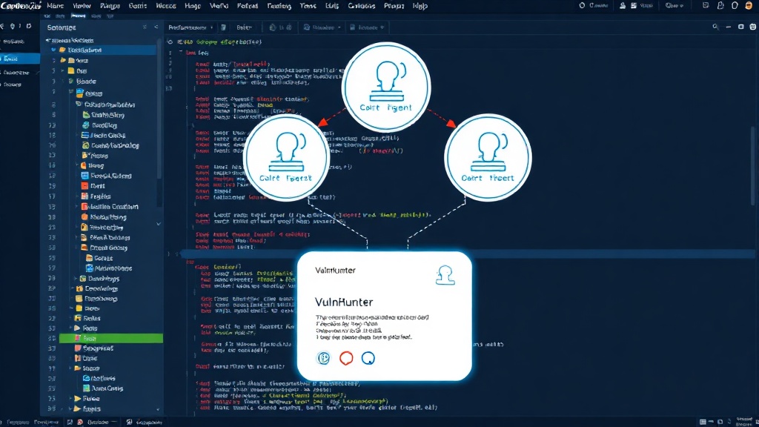
Task: Click the person silhouette icon in the title bar
Action: (623, 6)
